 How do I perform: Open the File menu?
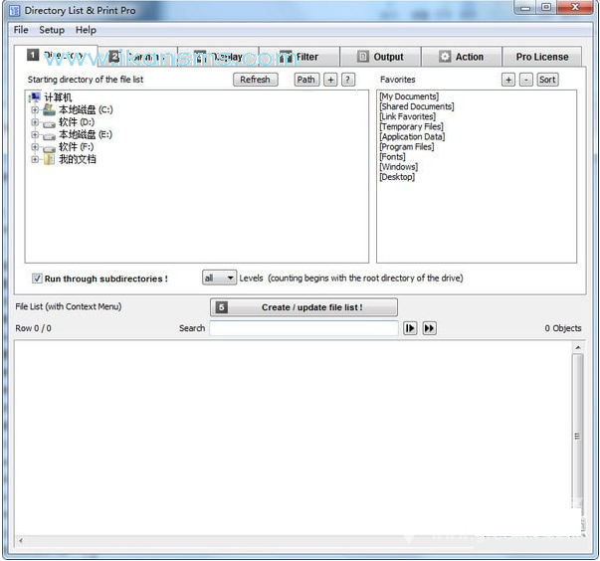click(x=21, y=30)
